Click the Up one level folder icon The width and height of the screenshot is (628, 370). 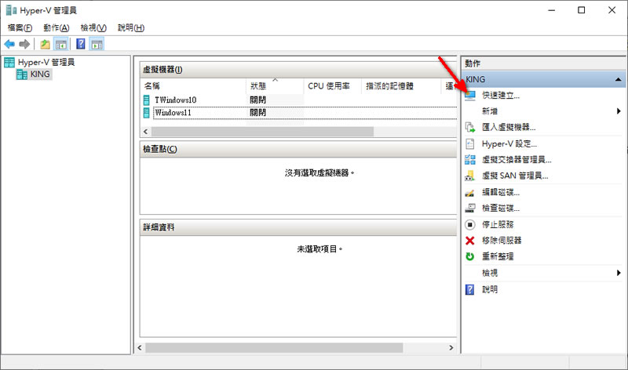[x=46, y=44]
